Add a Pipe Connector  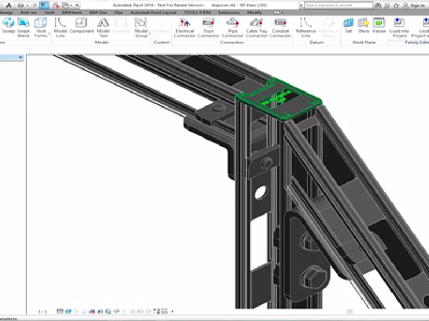pyautogui.click(x=232, y=26)
